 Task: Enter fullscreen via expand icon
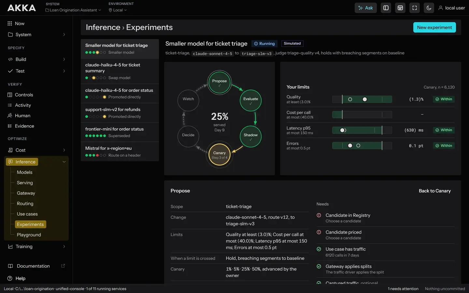415,8
